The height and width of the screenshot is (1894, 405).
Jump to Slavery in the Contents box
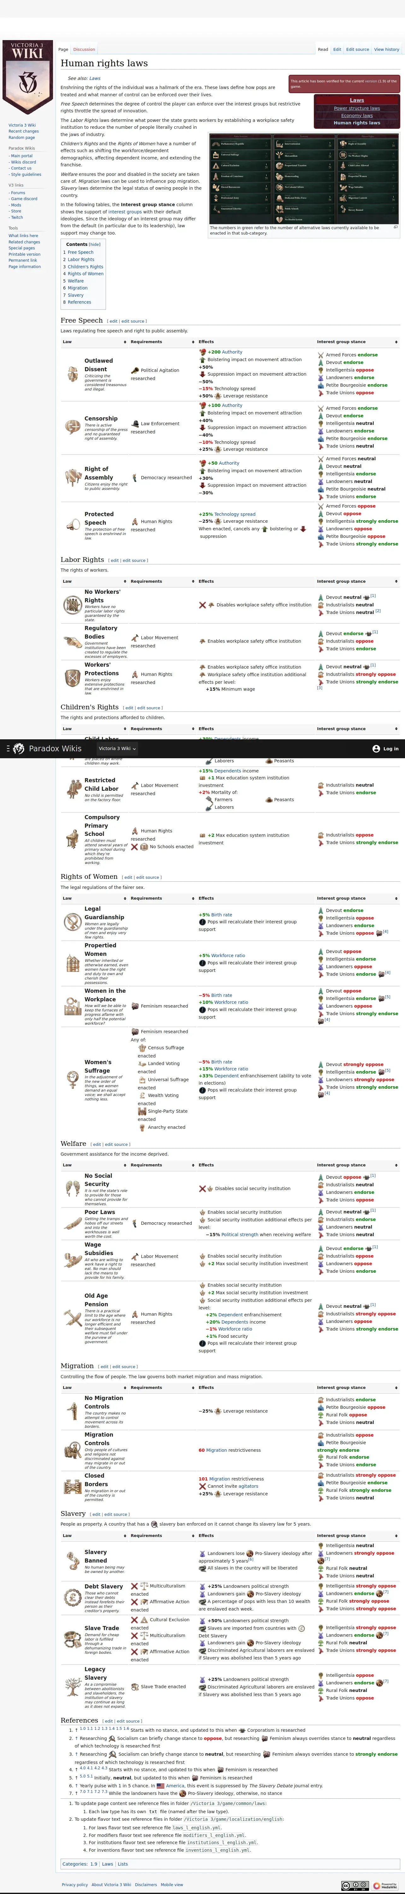tap(76, 295)
